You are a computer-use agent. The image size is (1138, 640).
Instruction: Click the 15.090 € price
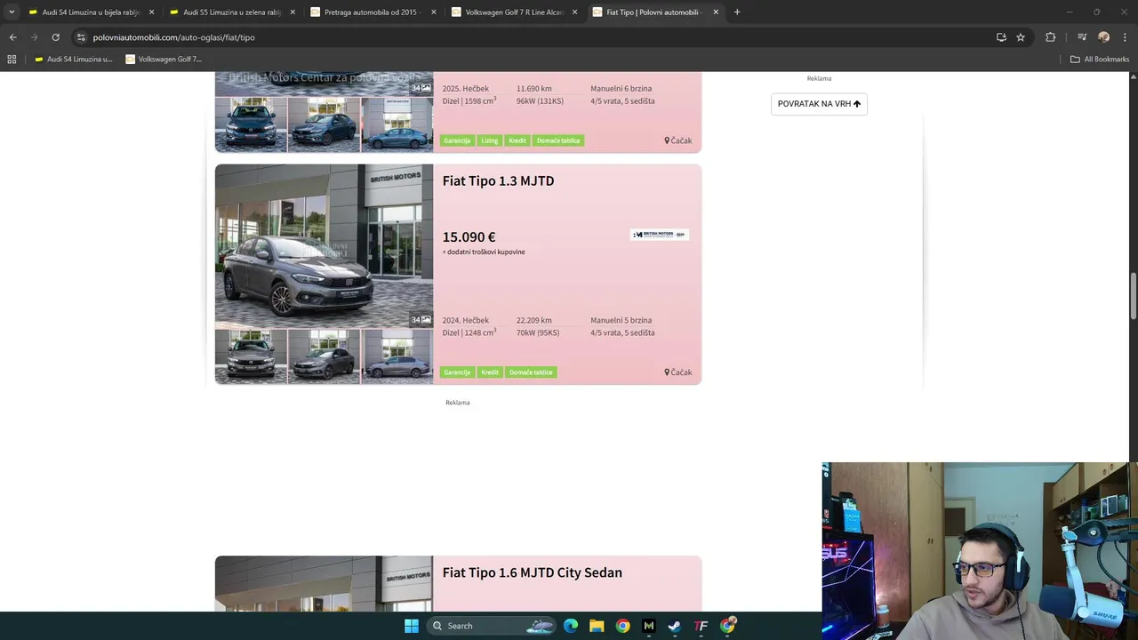[469, 237]
